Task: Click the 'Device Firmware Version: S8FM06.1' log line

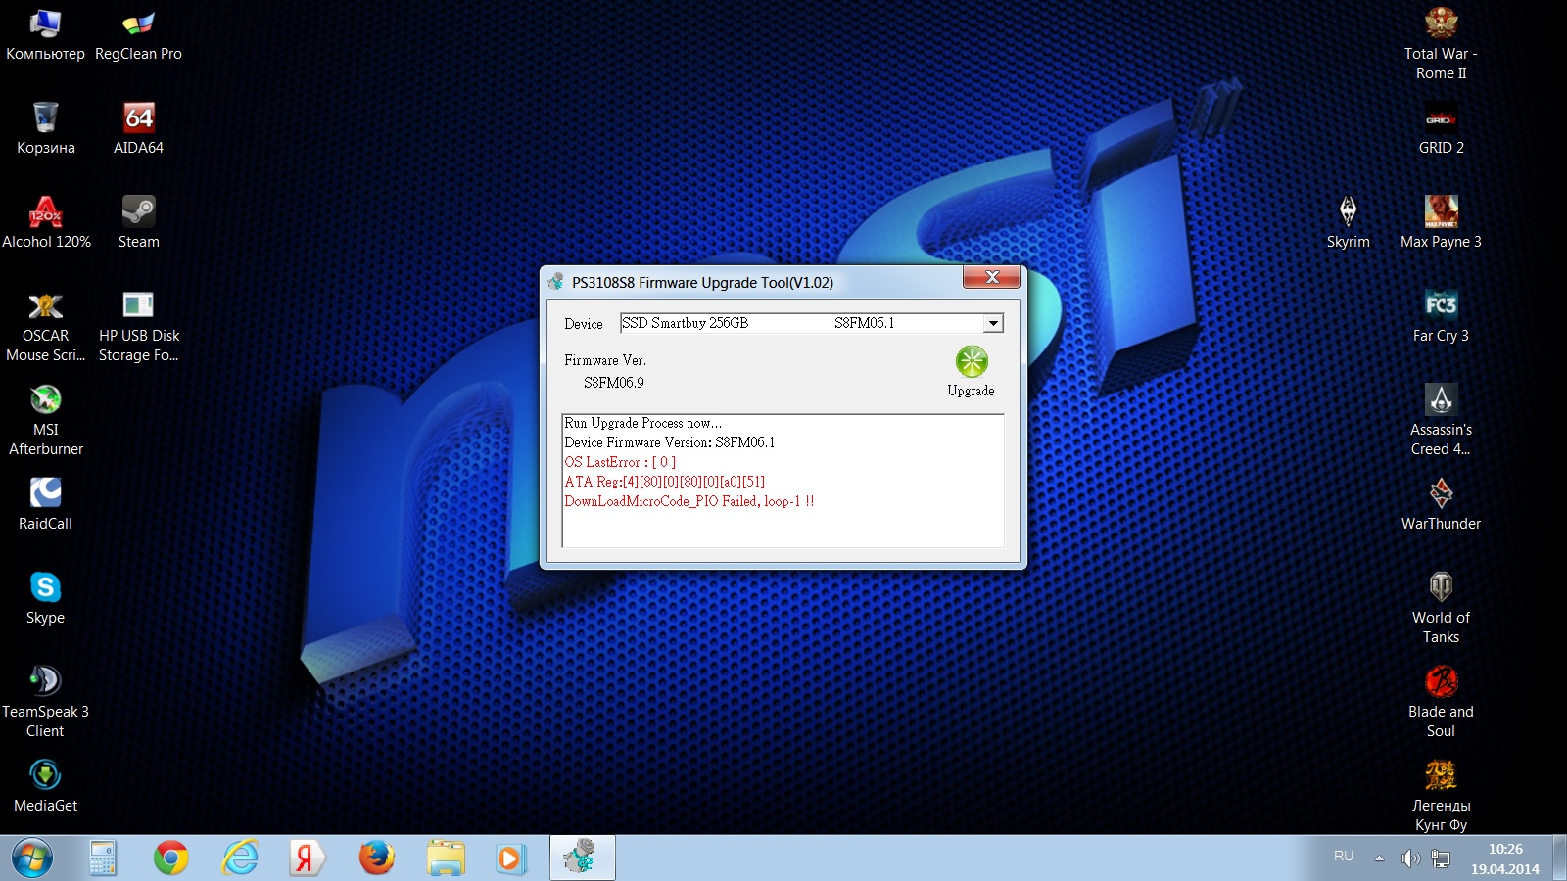Action: pyautogui.click(x=669, y=442)
